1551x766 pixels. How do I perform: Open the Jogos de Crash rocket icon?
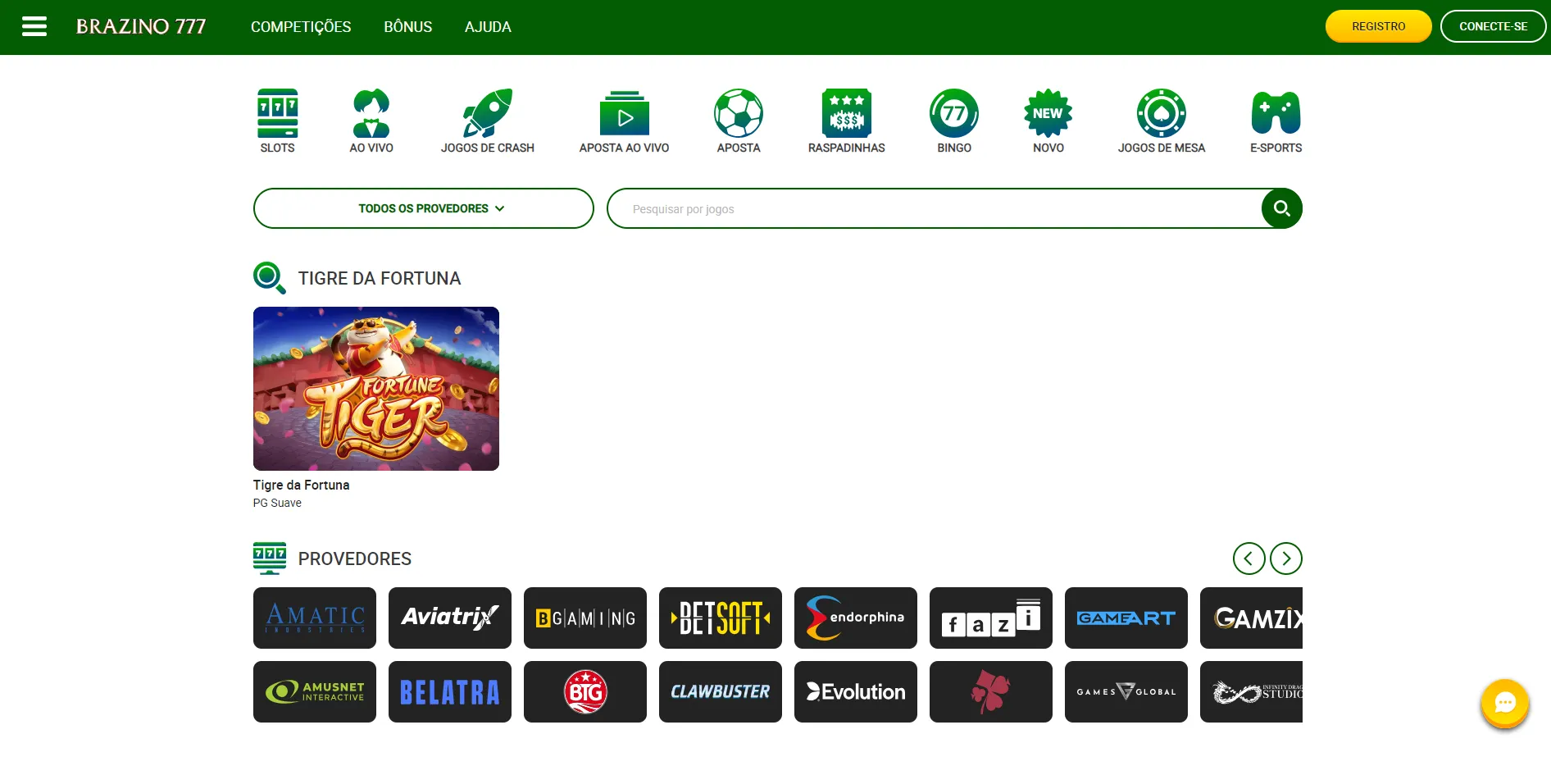coord(487,114)
